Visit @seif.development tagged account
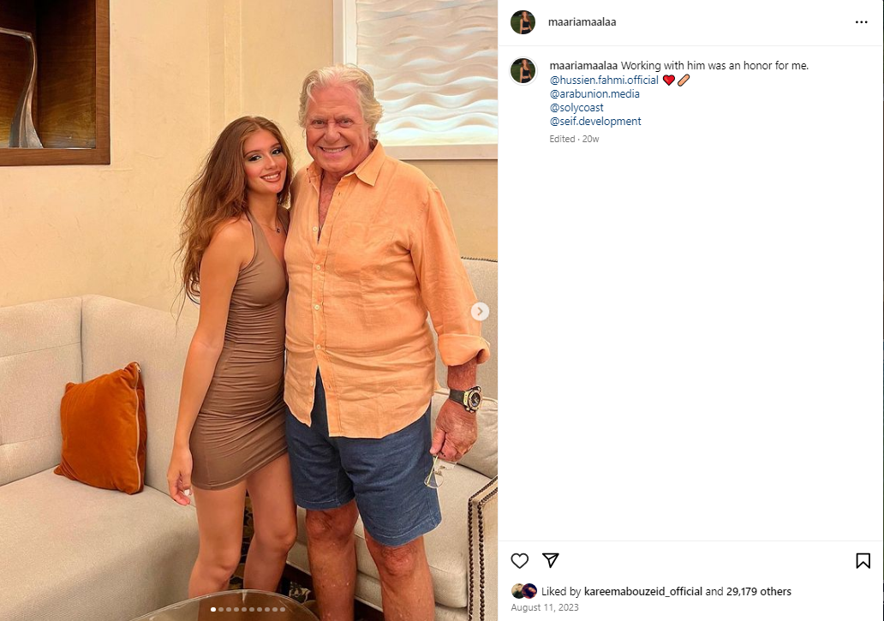 coord(595,121)
